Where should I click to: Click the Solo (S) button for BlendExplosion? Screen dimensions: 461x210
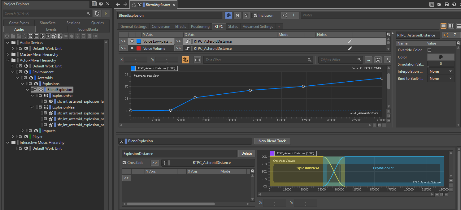pyautogui.click(x=246, y=15)
